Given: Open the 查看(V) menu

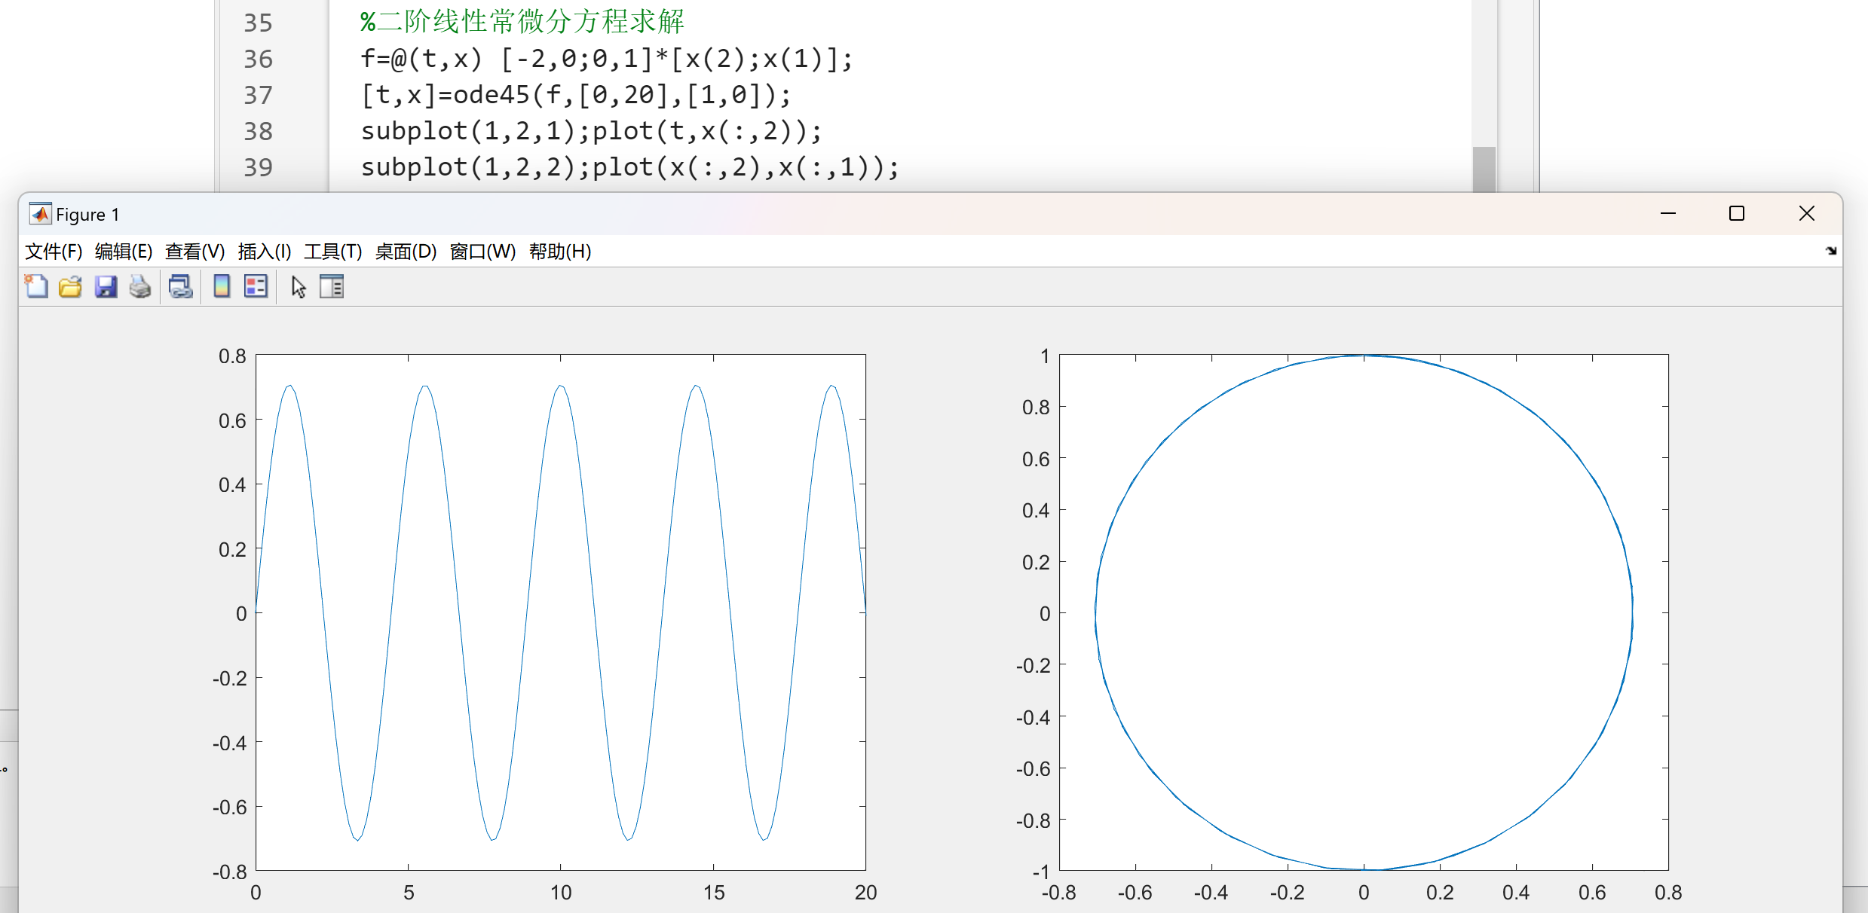Looking at the screenshot, I should [194, 252].
